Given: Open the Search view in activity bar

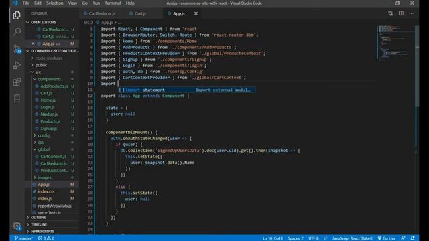Looking at the screenshot, I should pos(17,32).
